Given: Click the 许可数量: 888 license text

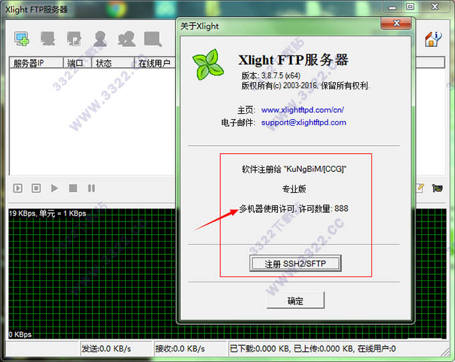Looking at the screenshot, I should (323, 209).
